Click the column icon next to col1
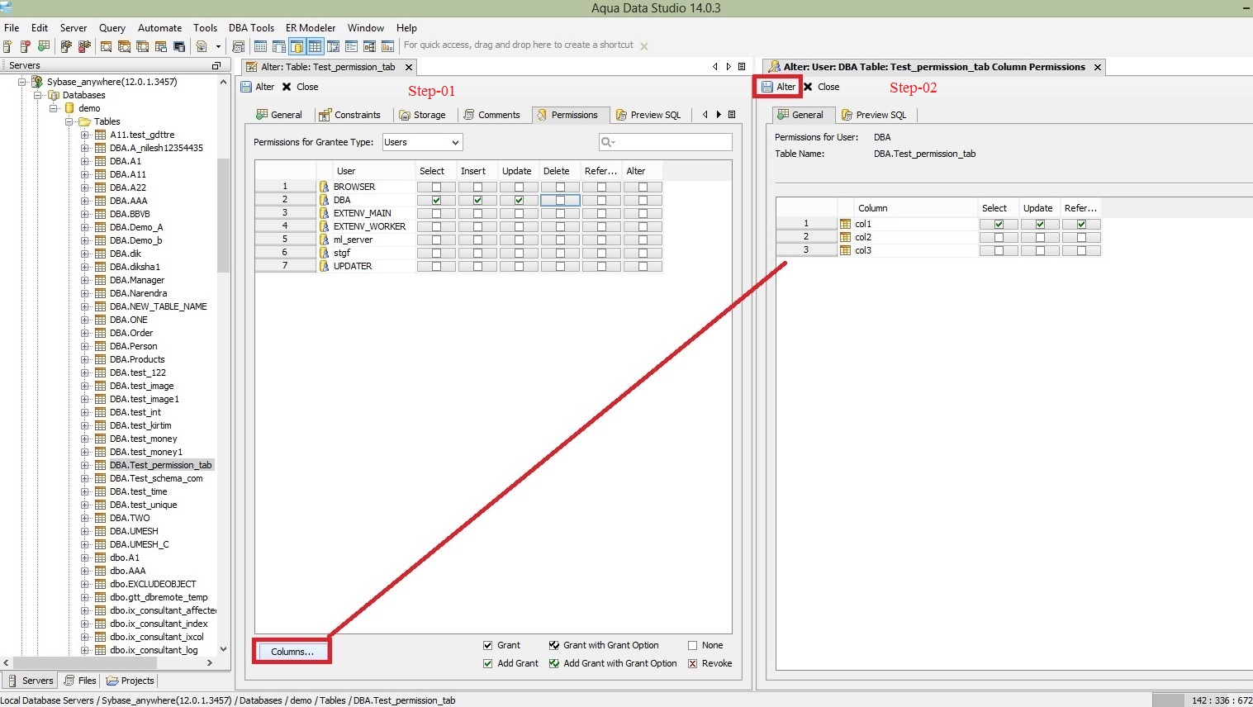This screenshot has height=707, width=1253. point(845,224)
